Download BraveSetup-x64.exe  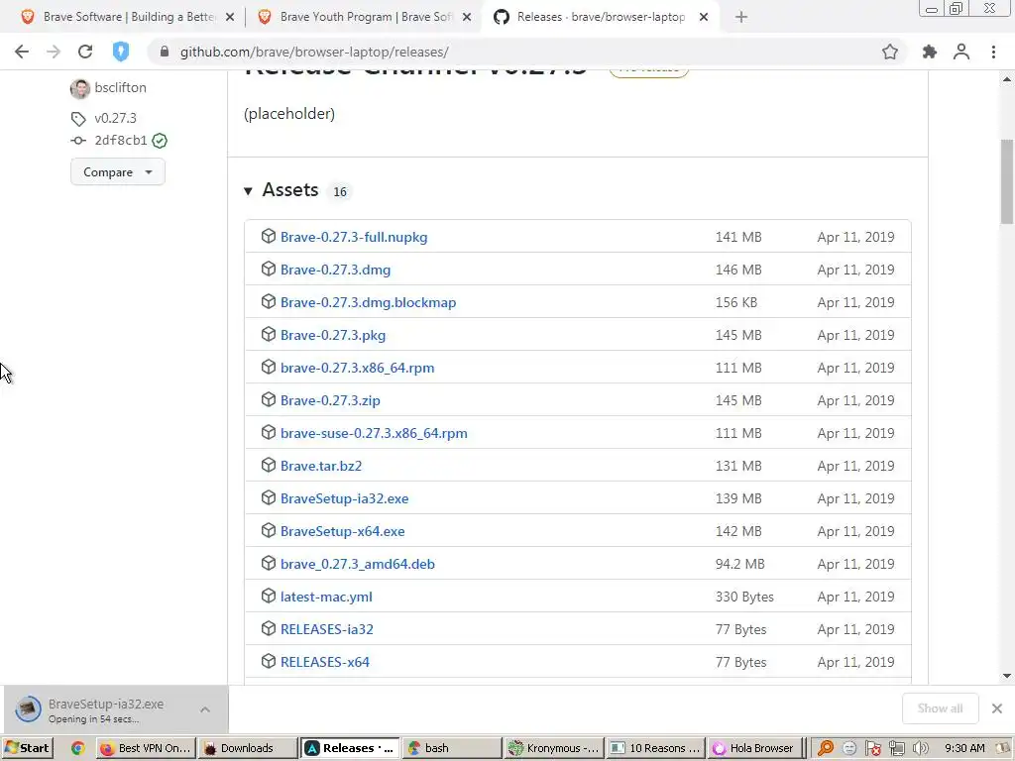click(342, 531)
